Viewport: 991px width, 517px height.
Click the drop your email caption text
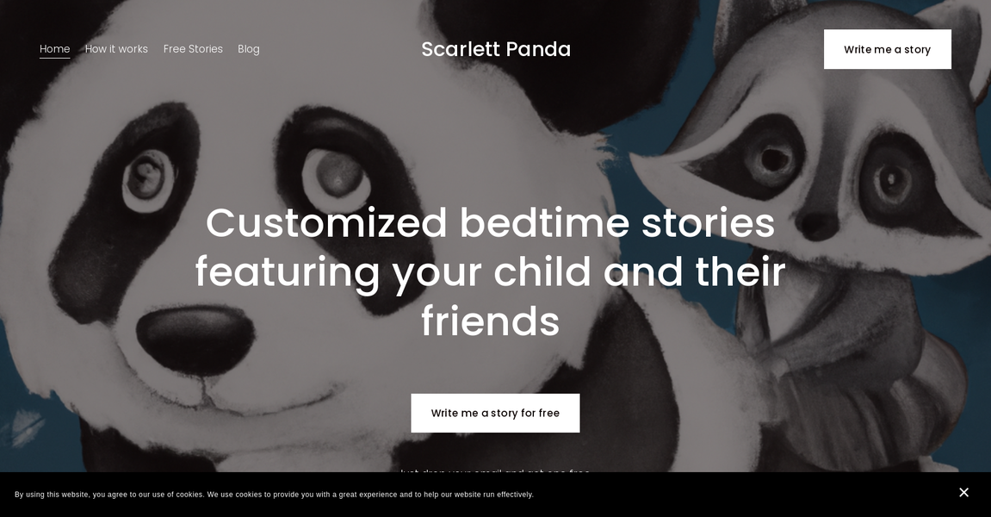[x=495, y=474]
